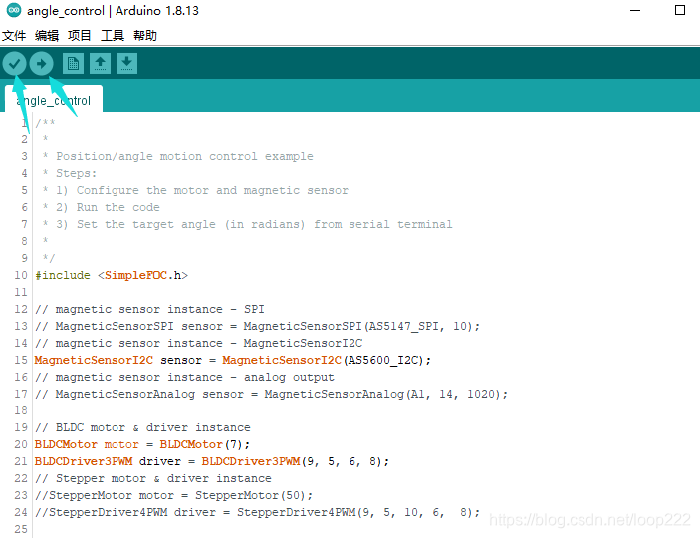Screen dimensions: 700x538
Task: Click the Upload (arrow) button
Action: click(42, 64)
